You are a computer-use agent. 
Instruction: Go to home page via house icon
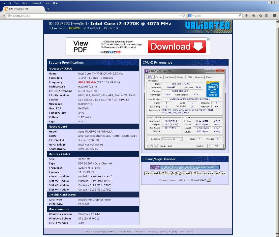click(x=254, y=15)
